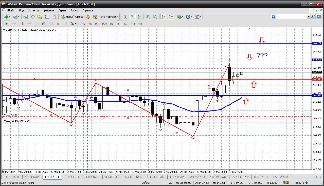Open the Вставка menu

(x=33, y=10)
